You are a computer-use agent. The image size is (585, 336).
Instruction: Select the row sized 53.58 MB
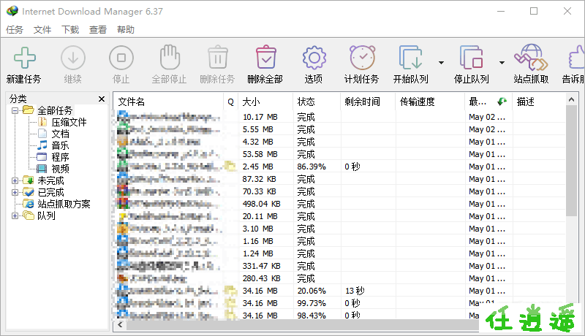(x=339, y=154)
